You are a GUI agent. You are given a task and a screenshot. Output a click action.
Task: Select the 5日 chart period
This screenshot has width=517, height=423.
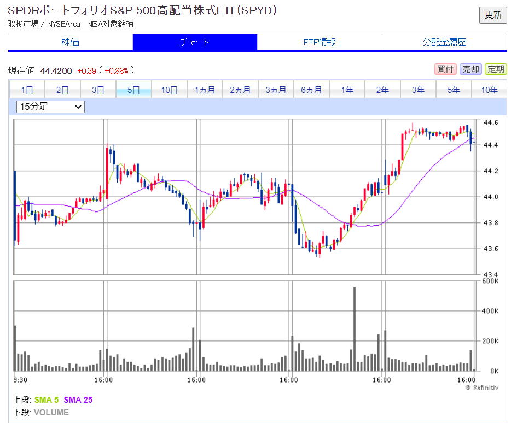pyautogui.click(x=133, y=90)
